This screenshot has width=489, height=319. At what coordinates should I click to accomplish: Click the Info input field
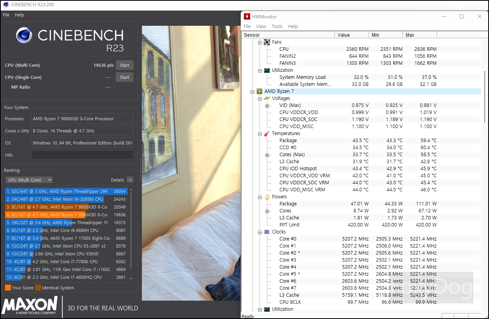pyautogui.click(x=82, y=155)
